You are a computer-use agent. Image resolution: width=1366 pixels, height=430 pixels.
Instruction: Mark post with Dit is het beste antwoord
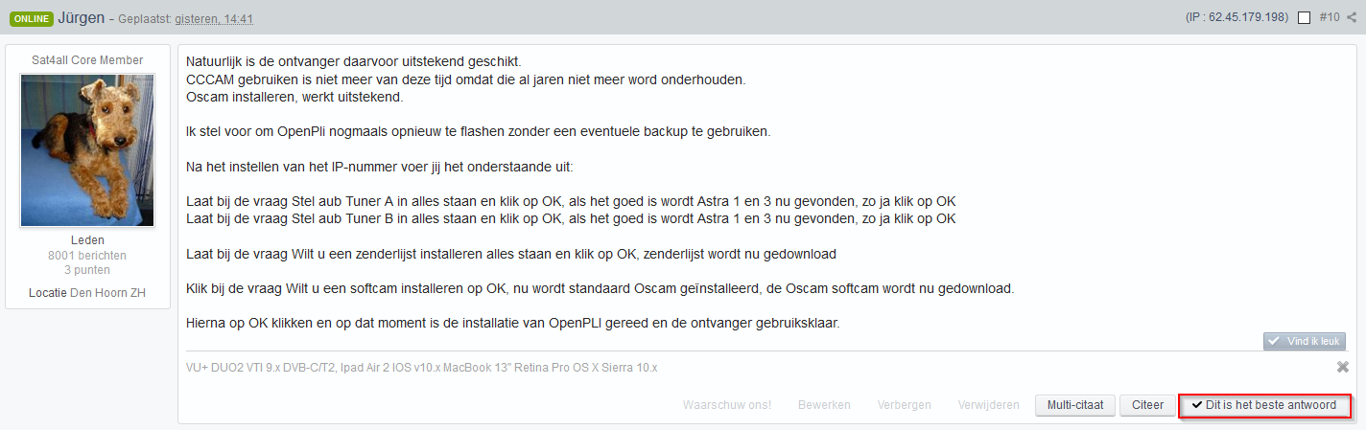point(1264,405)
